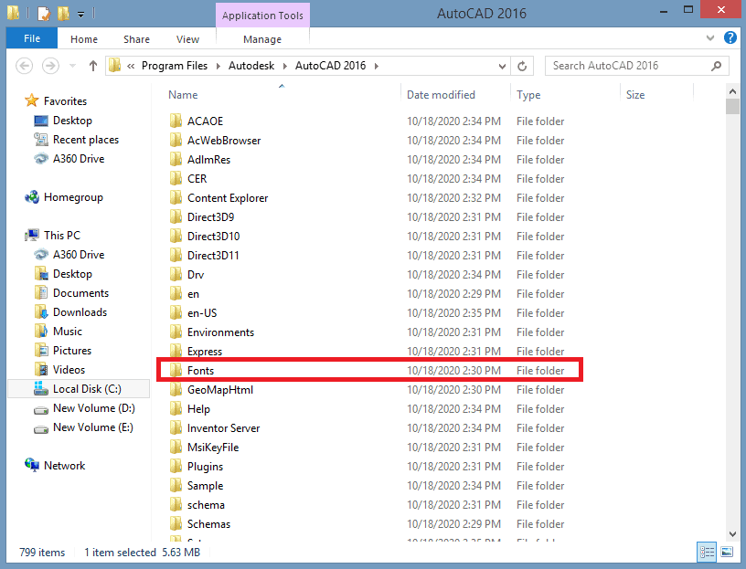Open the address bar history dropdown
Viewport: 746px width, 569px height.
coord(502,66)
